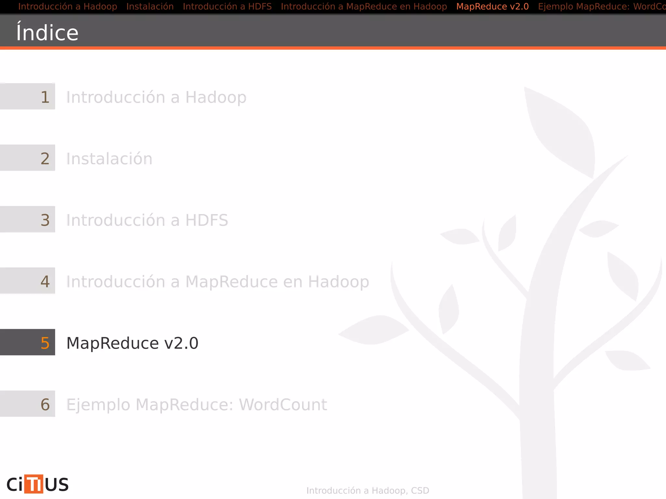Click number box 1 in index
The width and height of the screenshot is (666, 499).
coord(27,96)
